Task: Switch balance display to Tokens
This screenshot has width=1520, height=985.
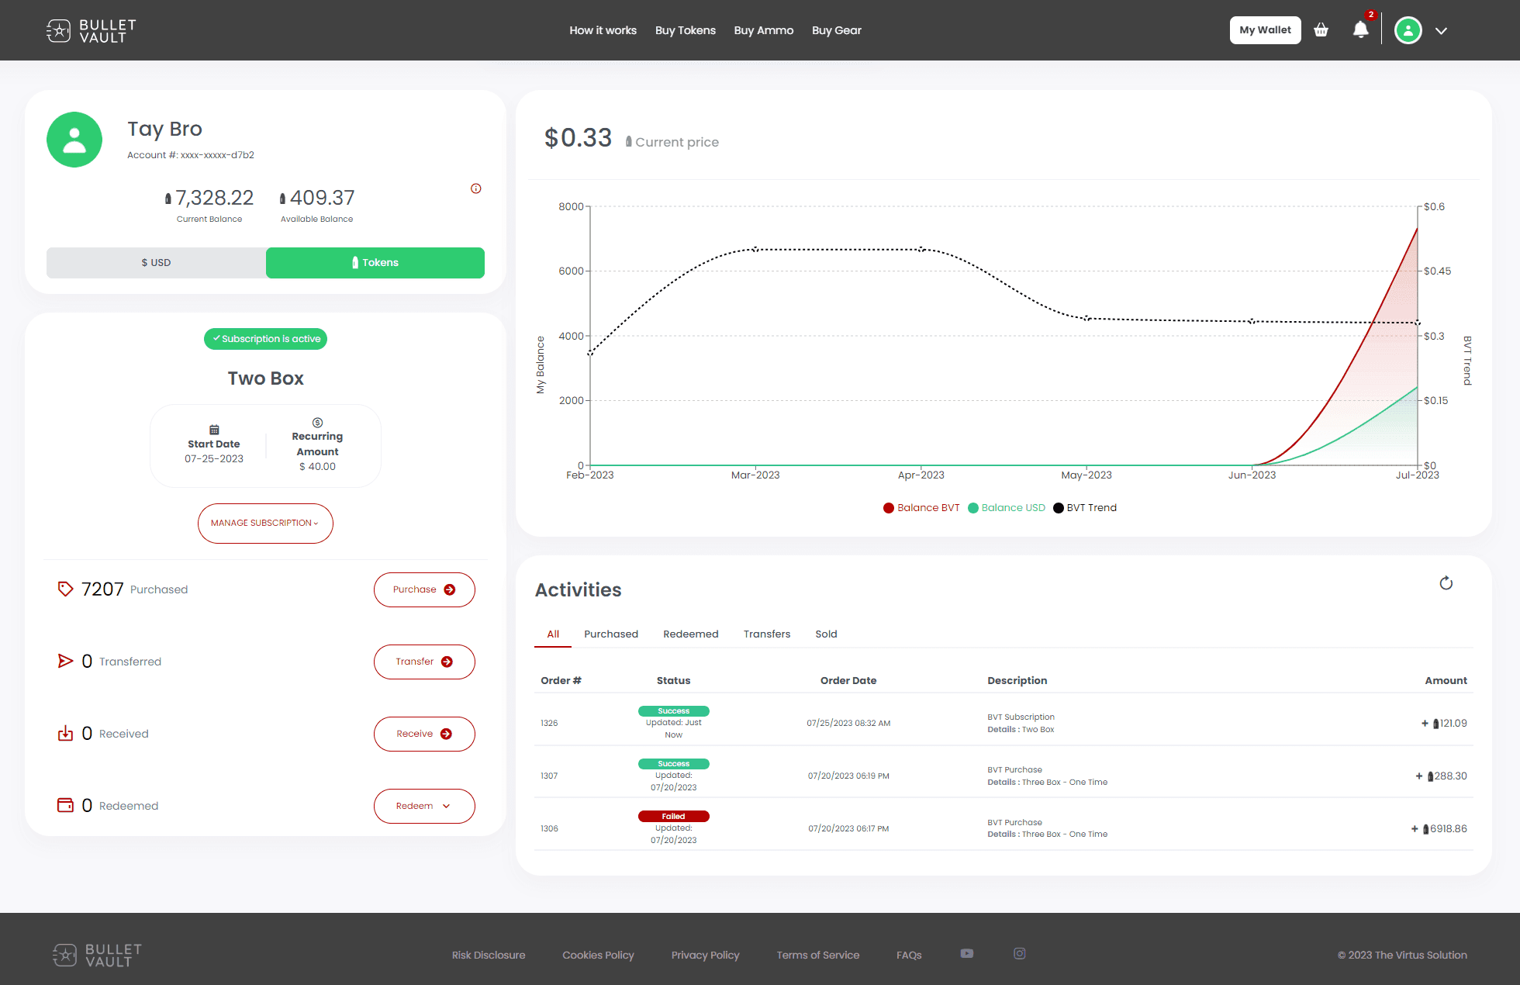Action: click(x=375, y=263)
